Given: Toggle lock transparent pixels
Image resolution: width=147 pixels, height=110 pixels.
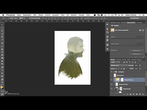Looking at the screenshot, I should point(116,69).
